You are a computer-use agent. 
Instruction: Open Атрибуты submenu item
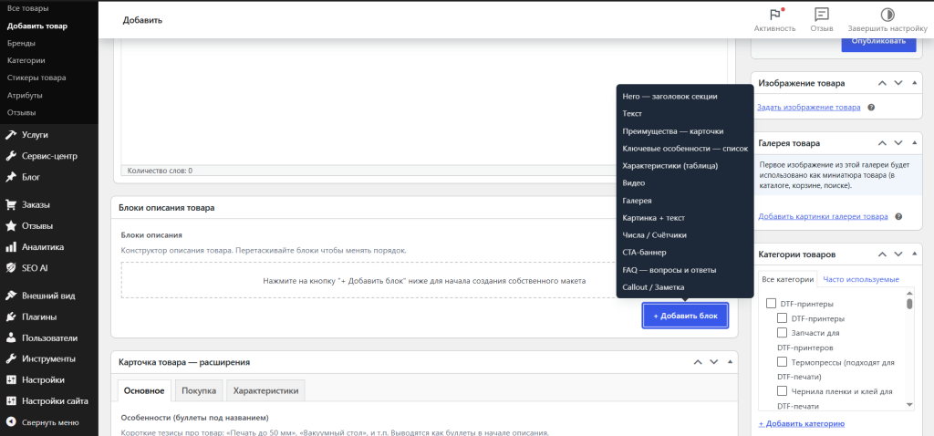[x=25, y=95]
